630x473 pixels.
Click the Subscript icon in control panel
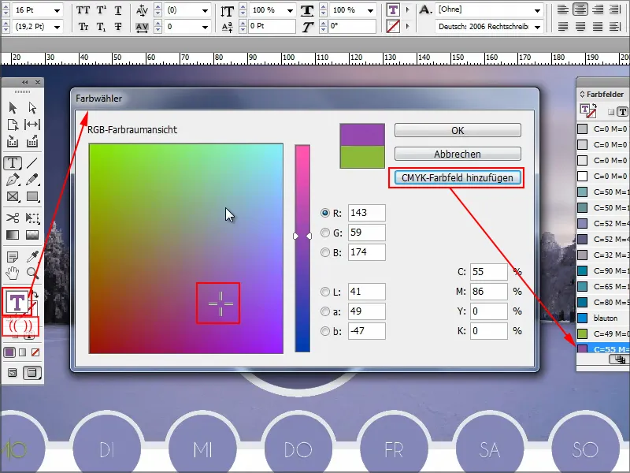tap(102, 27)
